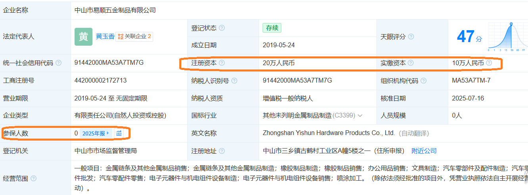Click the help icon beside 纳税人识别号

click(234, 81)
